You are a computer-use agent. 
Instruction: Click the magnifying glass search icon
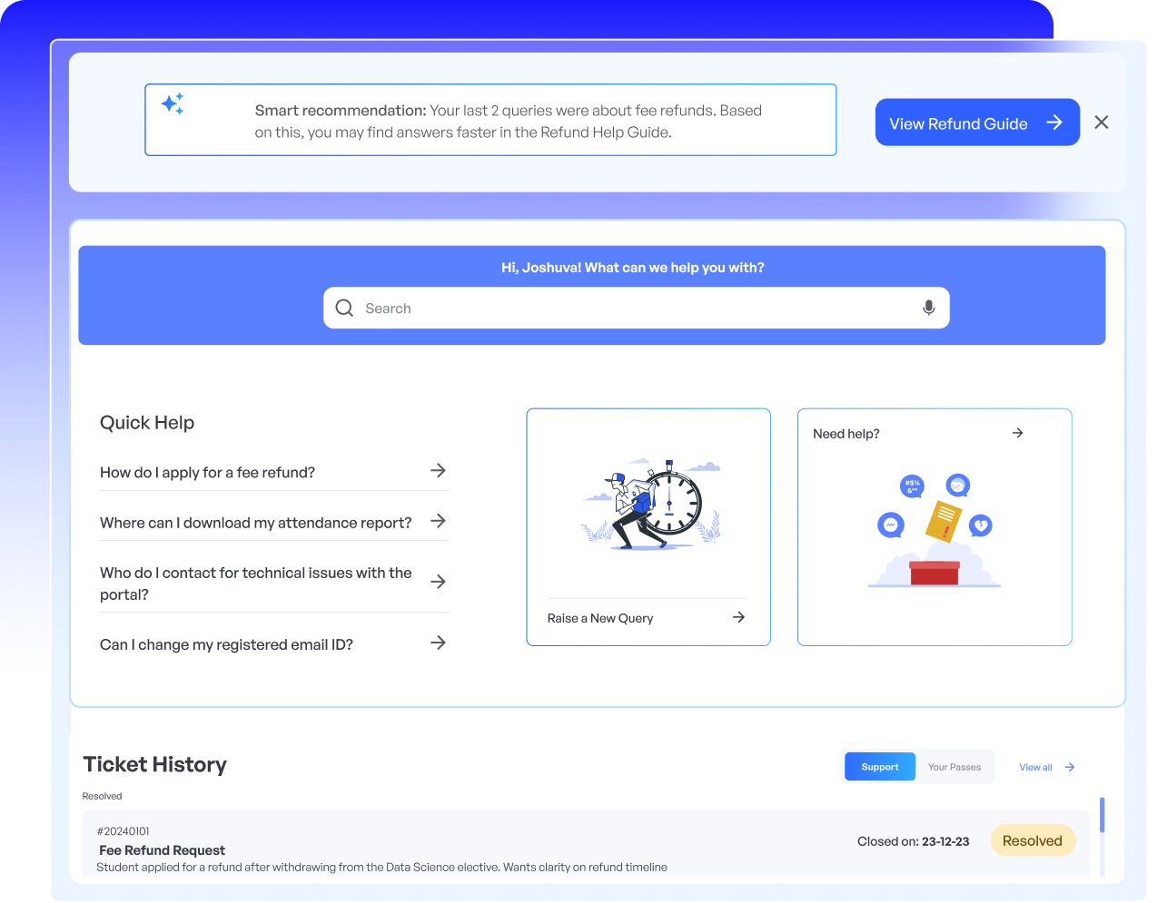coord(344,308)
